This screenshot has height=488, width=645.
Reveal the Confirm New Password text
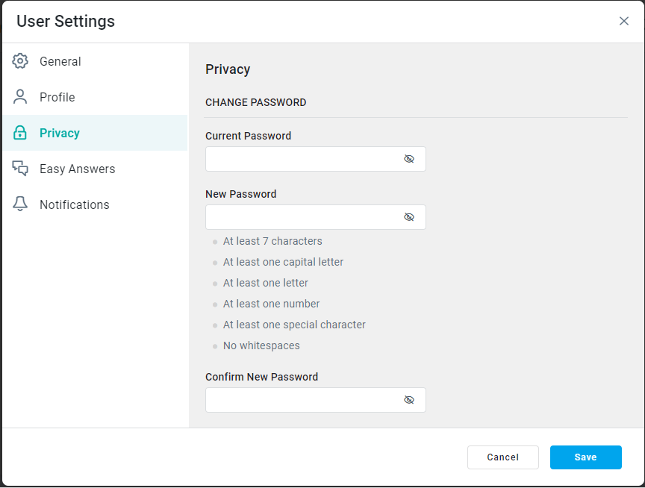pyautogui.click(x=409, y=400)
